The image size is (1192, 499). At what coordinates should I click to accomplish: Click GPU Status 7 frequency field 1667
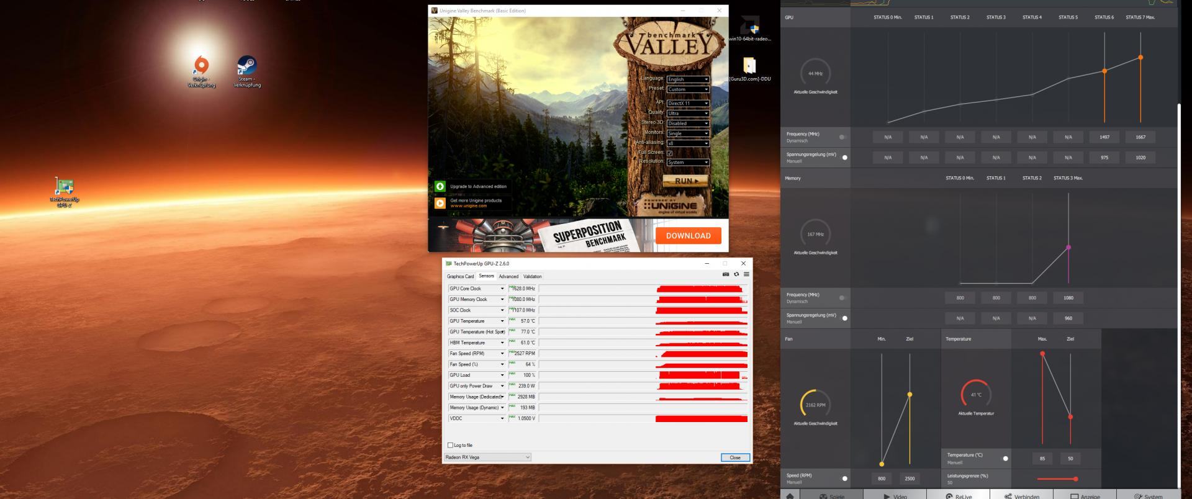click(x=1140, y=137)
